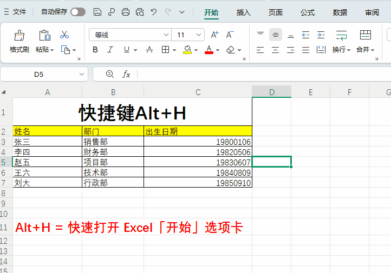Select column D header

[271, 92]
